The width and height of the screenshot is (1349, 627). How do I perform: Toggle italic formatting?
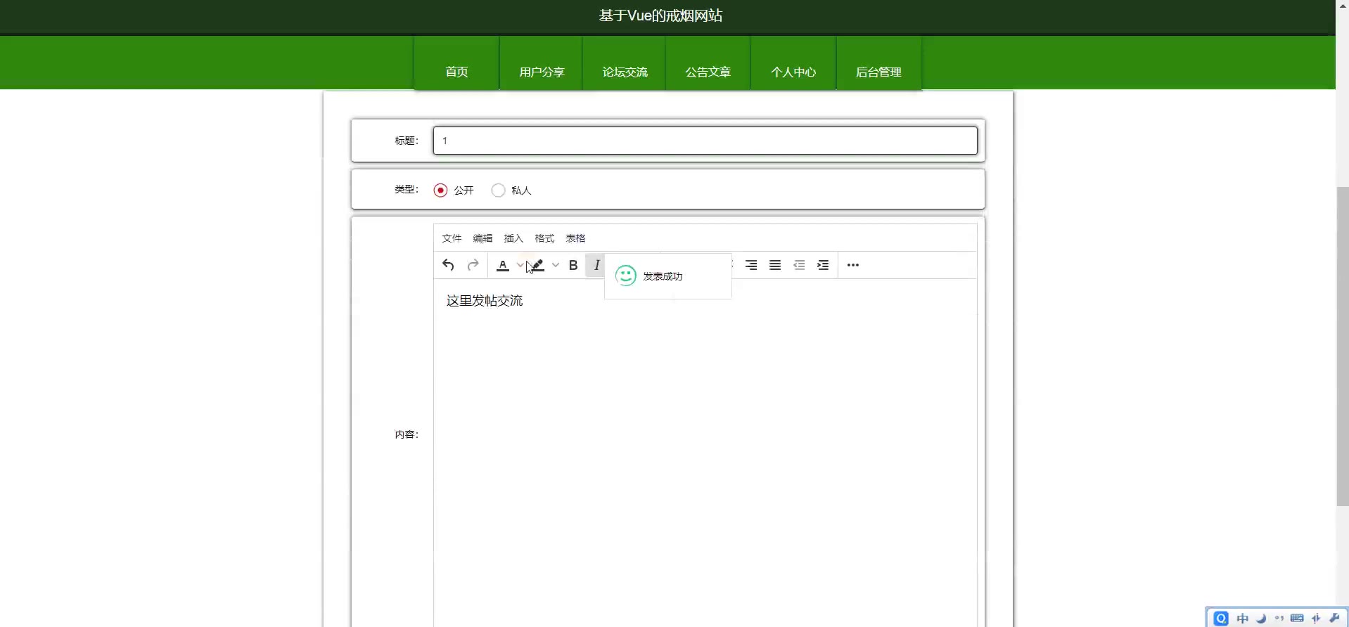tap(596, 265)
